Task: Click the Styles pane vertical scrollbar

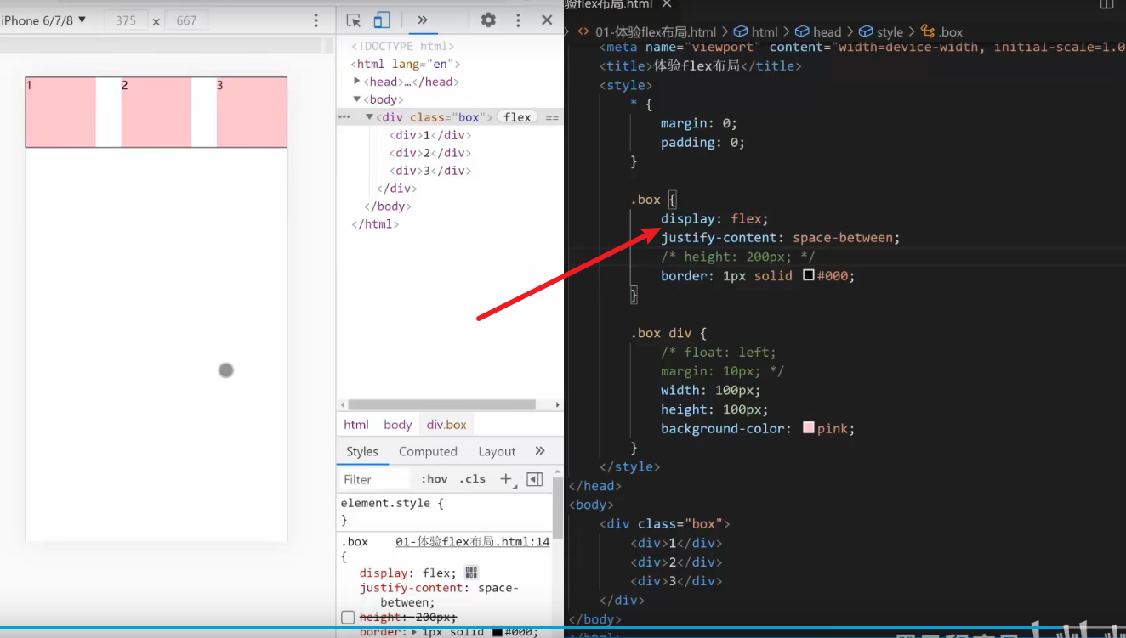Action: (558, 510)
